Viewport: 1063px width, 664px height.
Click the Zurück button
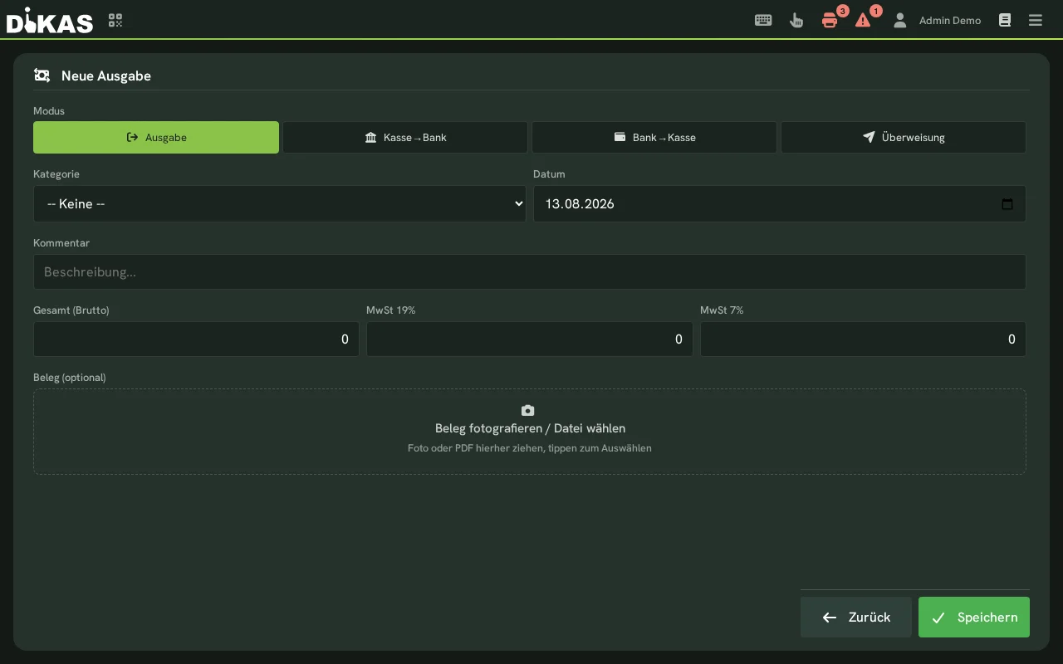pos(856,618)
